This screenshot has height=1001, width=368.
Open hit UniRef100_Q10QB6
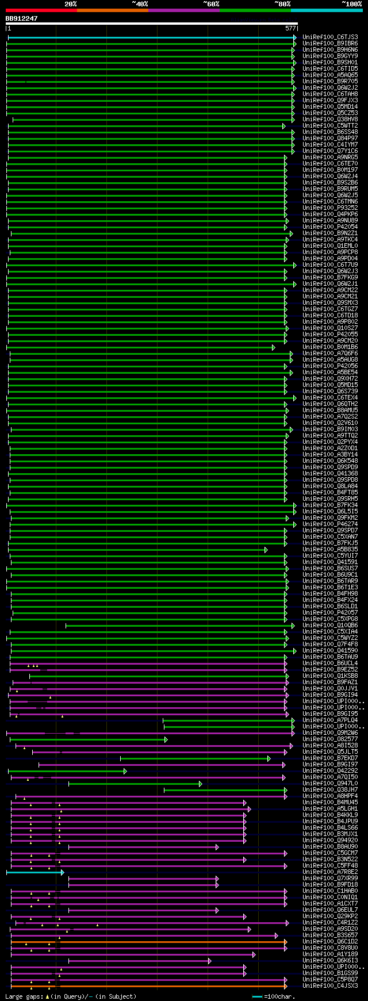point(330,626)
